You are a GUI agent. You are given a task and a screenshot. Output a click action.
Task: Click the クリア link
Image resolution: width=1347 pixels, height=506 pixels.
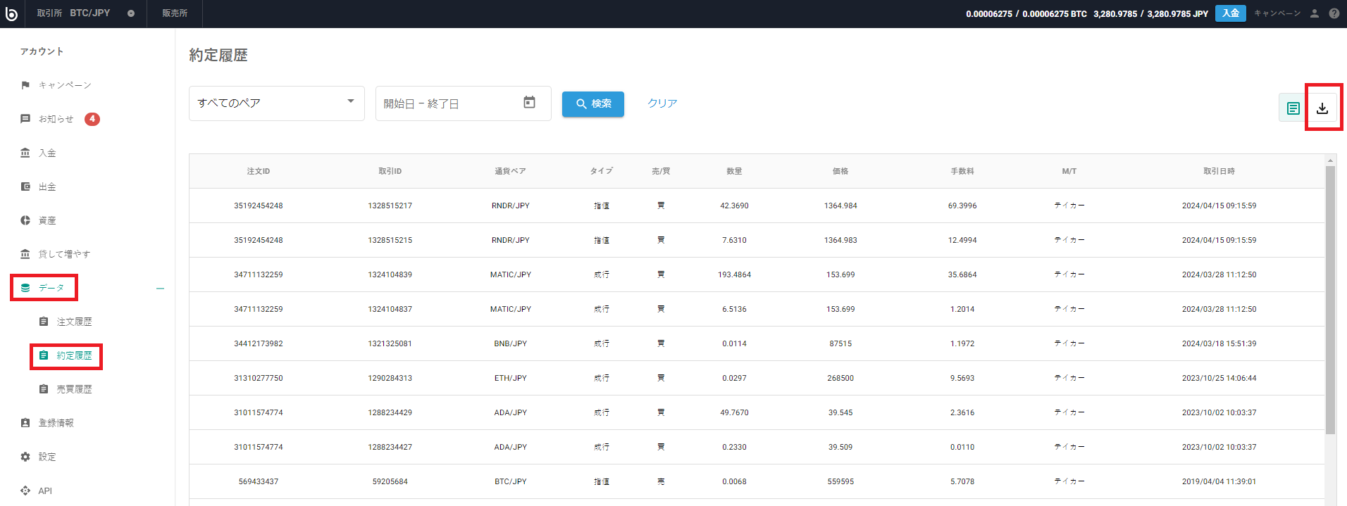pos(662,103)
